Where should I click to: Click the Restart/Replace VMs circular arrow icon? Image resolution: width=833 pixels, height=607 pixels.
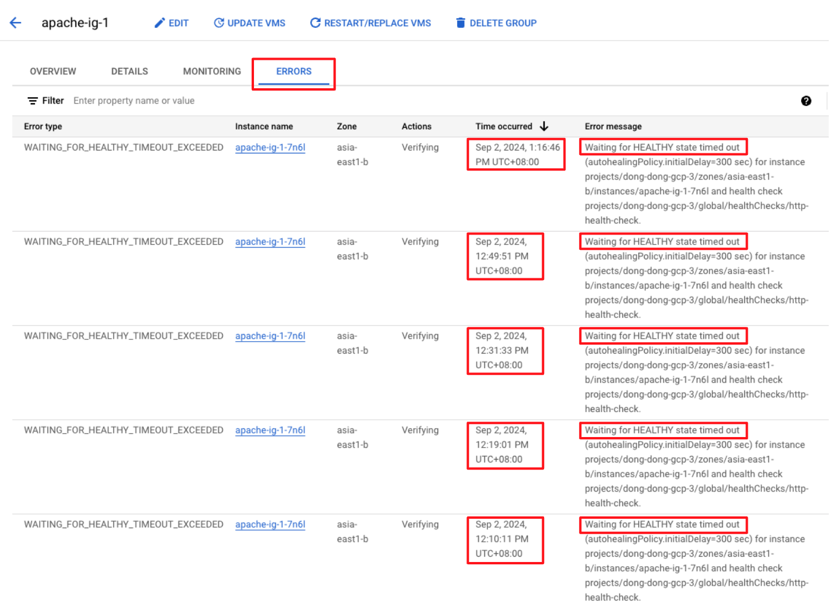click(315, 23)
